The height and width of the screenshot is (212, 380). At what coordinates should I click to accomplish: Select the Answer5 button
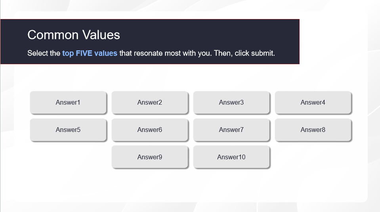point(68,130)
